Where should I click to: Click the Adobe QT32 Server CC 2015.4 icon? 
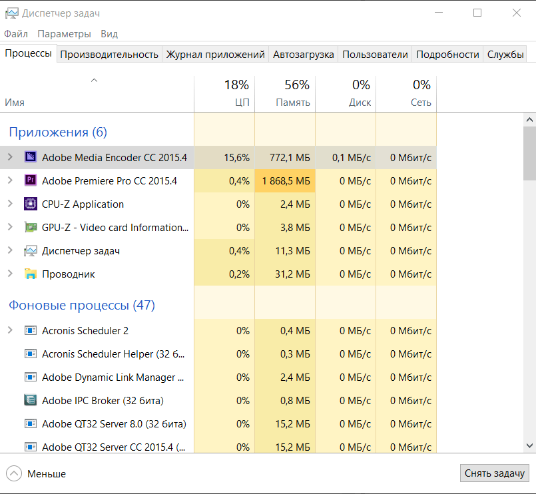point(31,447)
